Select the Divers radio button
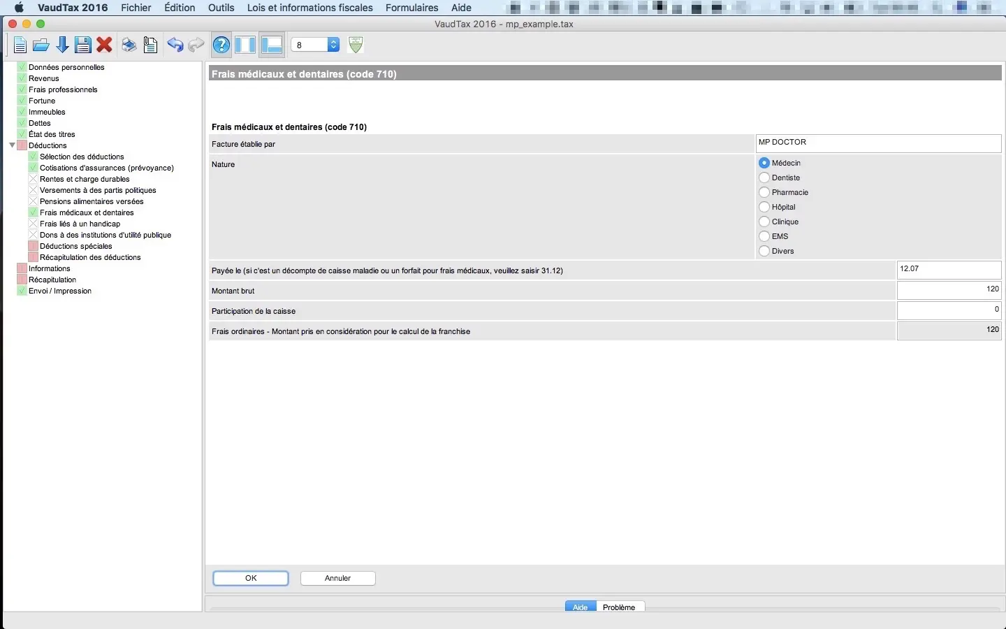 (764, 251)
